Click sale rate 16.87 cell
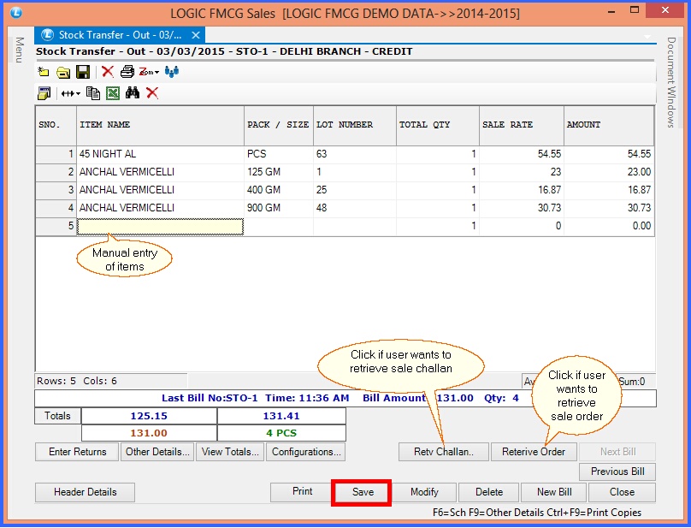This screenshot has width=691, height=528. (522, 190)
